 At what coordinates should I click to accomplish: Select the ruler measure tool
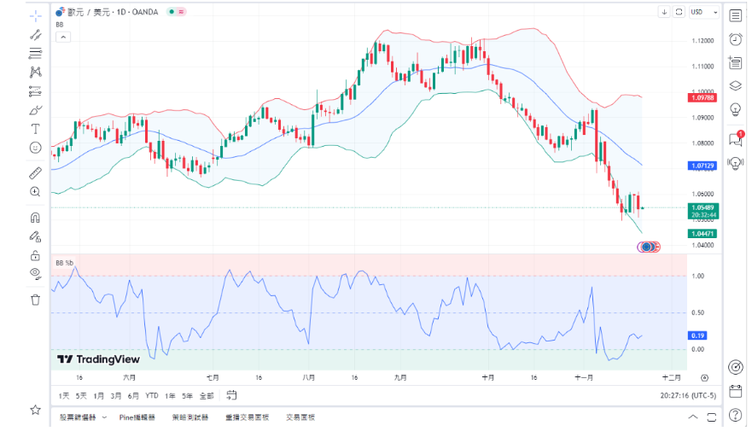tap(36, 172)
